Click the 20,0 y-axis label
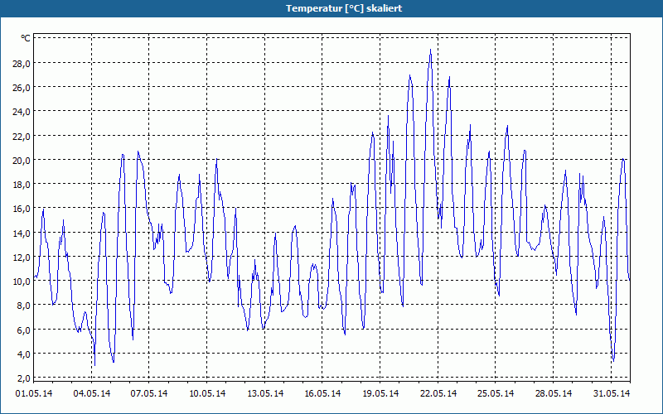The height and width of the screenshot is (414, 663). point(22,160)
